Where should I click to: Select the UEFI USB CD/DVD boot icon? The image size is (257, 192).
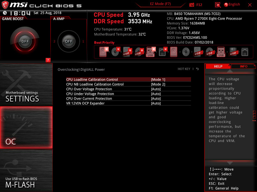[x=139, y=52]
